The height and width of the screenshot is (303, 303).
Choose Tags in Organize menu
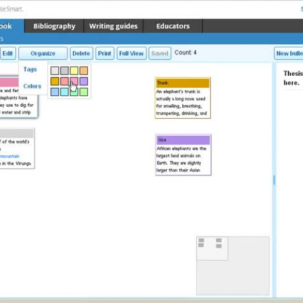[30, 69]
